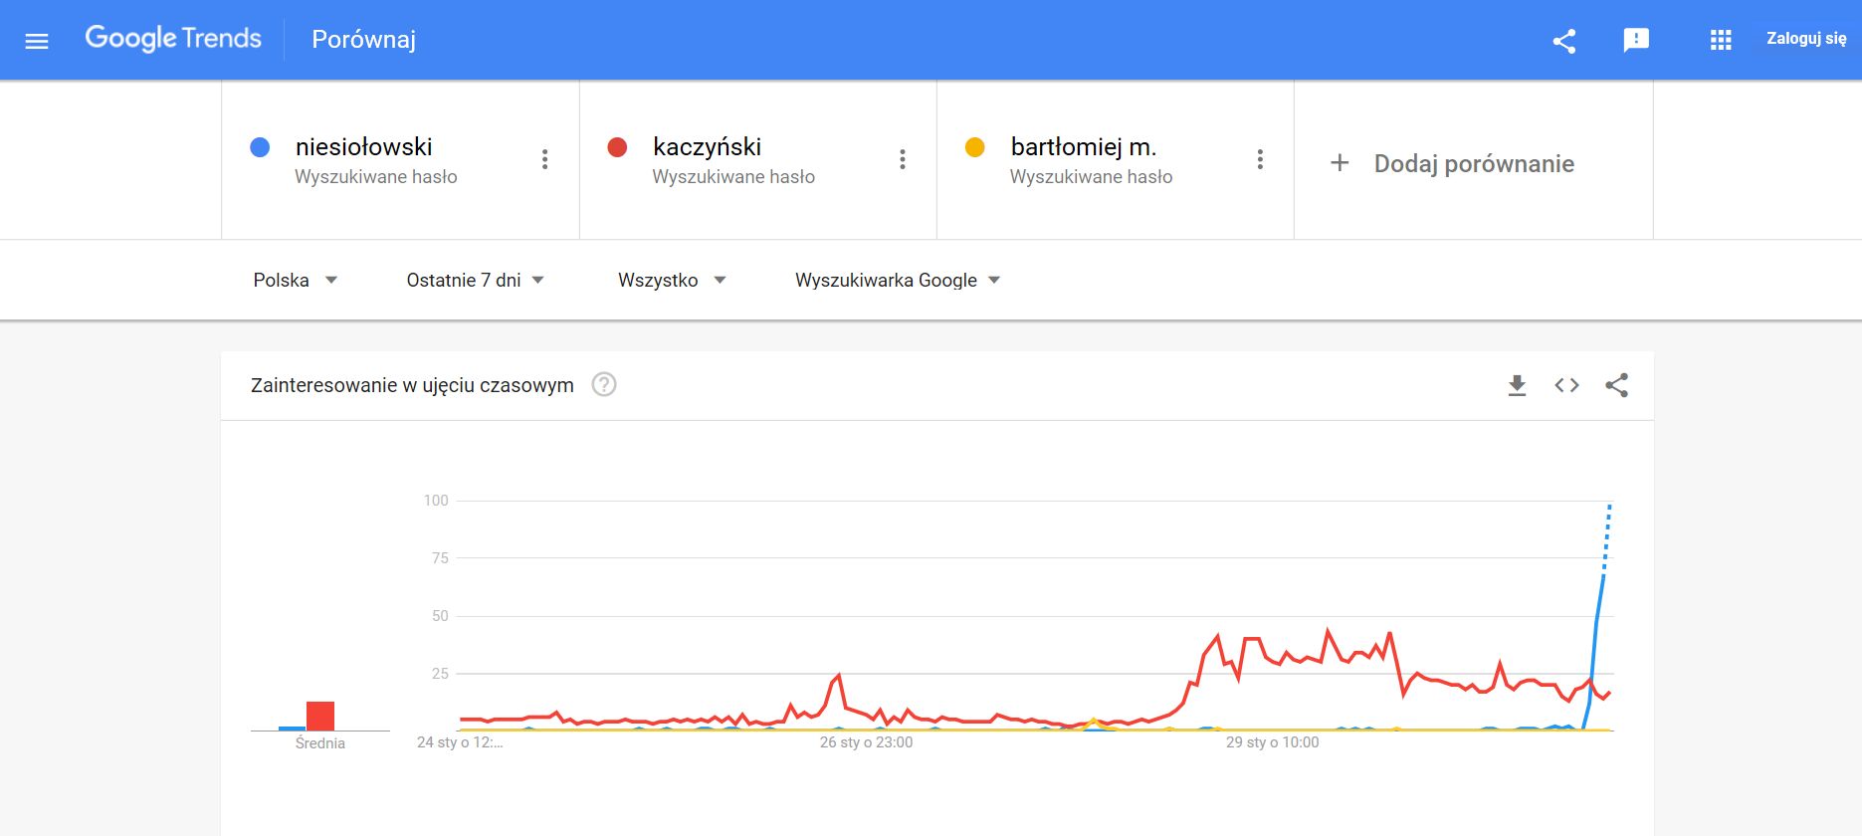The image size is (1862, 836).
Task: Open the embed code icon for the chart
Action: pos(1566,385)
